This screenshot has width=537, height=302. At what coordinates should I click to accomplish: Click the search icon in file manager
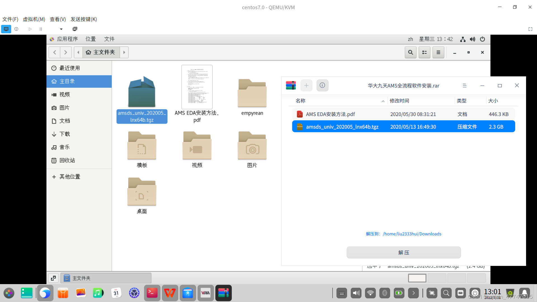(410, 52)
